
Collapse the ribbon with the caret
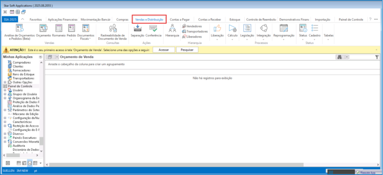(22, 19)
